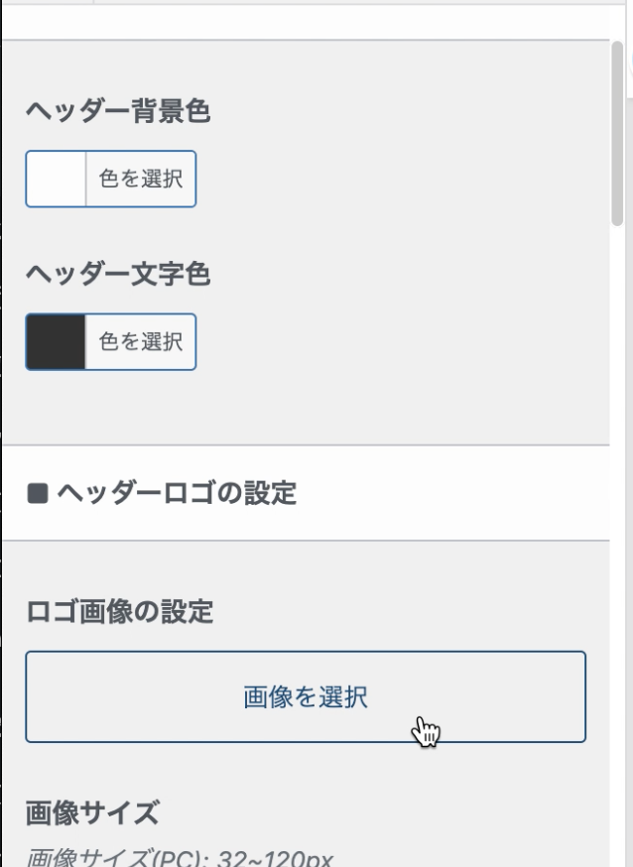The height and width of the screenshot is (867, 633).
Task: Click the dark header text color swatch
Action: coord(56,342)
